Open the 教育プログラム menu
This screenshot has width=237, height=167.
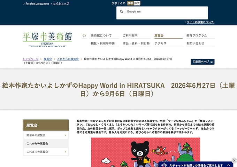200,35
